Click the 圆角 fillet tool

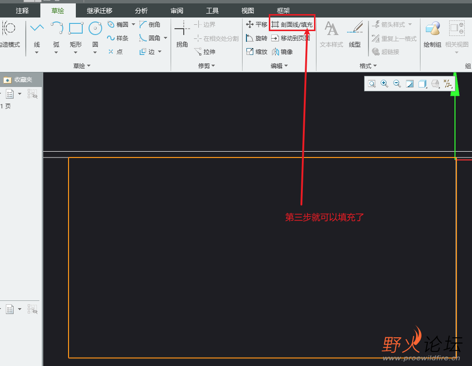coord(150,38)
